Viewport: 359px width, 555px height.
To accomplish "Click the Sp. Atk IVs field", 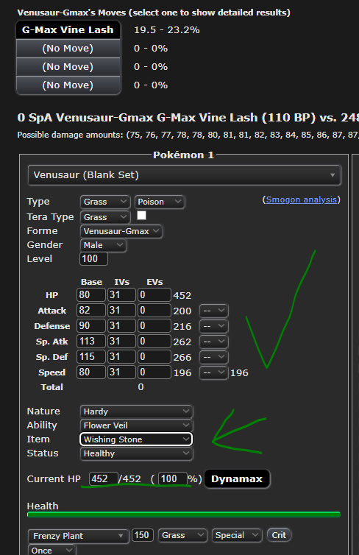I will coord(121,342).
